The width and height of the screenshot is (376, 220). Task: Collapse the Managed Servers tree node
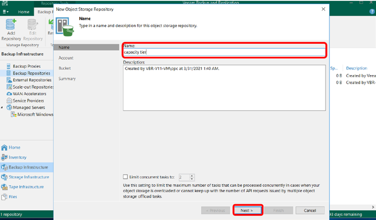tap(2, 107)
